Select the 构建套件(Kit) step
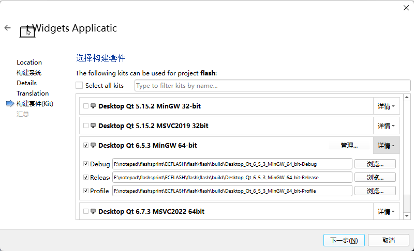Viewport: 414px width, 251px height. [x=35, y=103]
